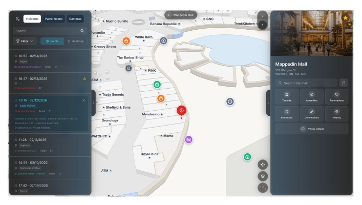
Task: Click info marker next to White Barn
Action: (x=163, y=41)
